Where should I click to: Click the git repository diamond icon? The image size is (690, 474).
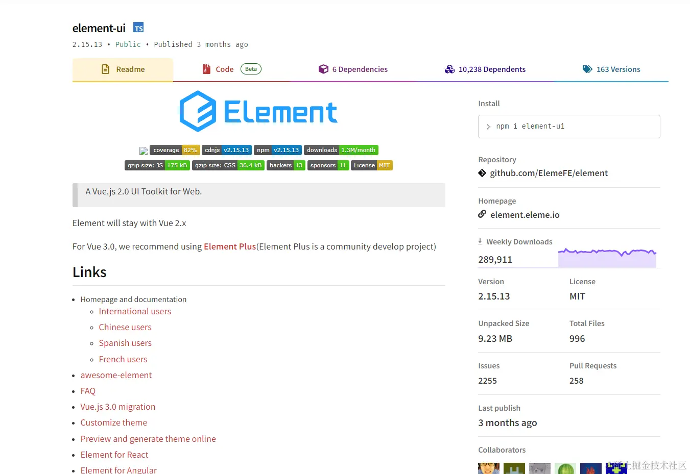tap(482, 173)
